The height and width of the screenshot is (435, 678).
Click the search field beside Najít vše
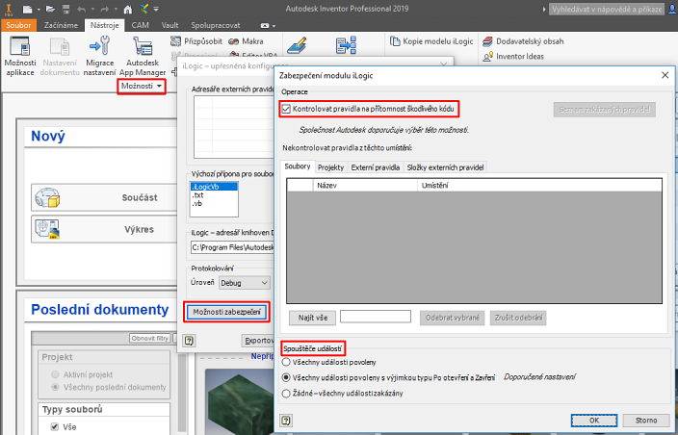point(376,317)
